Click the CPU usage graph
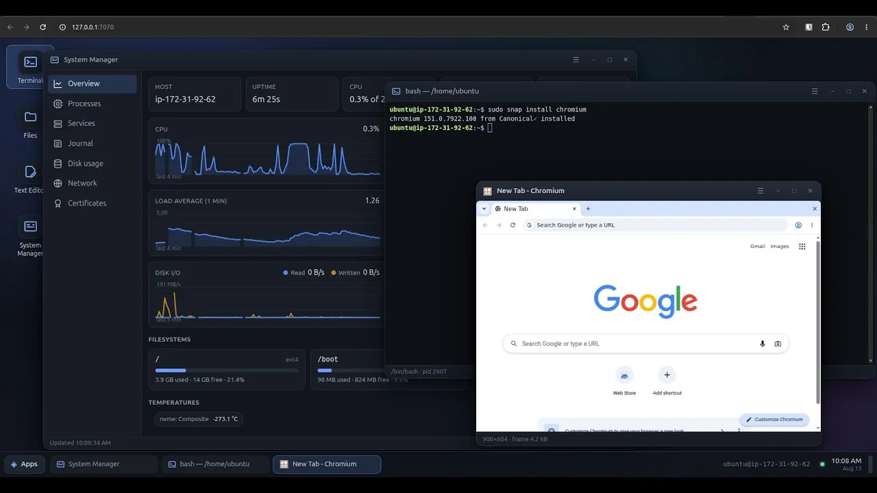Screen dimensions: 877x493 click(x=267, y=160)
